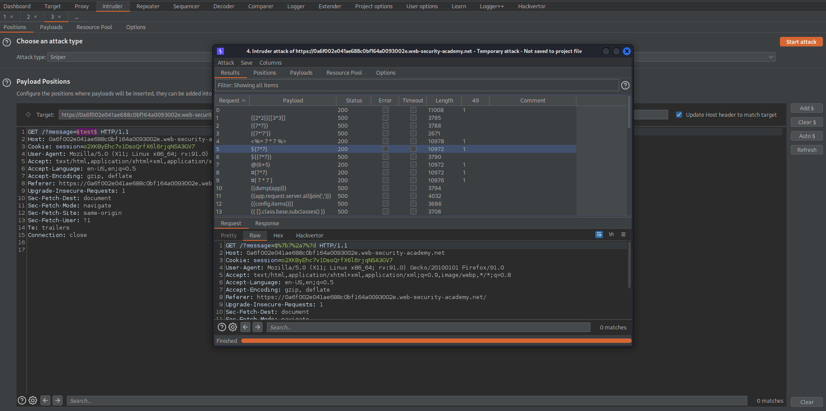
Task: Go to previous match in main editor search
Action: point(46,401)
